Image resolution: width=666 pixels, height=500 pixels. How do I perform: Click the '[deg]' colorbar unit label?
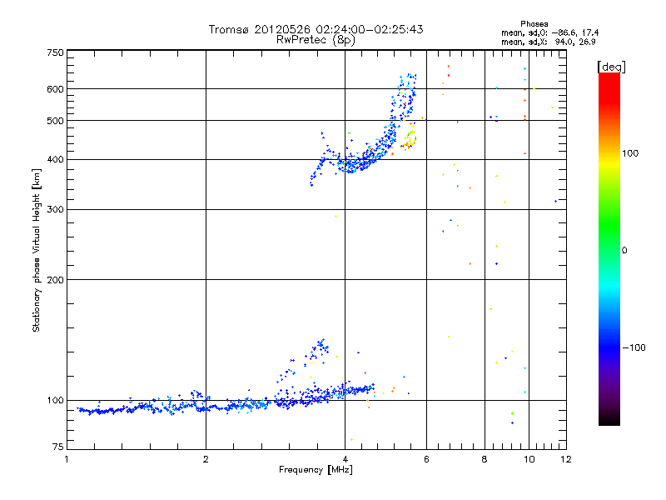pyautogui.click(x=611, y=67)
